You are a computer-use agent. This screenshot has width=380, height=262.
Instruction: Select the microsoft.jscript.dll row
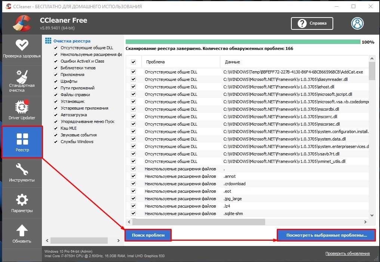pyautogui.click(x=247, y=94)
